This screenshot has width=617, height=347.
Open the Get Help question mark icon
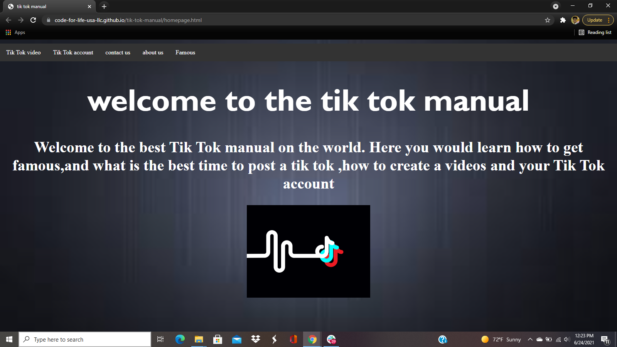click(442, 339)
